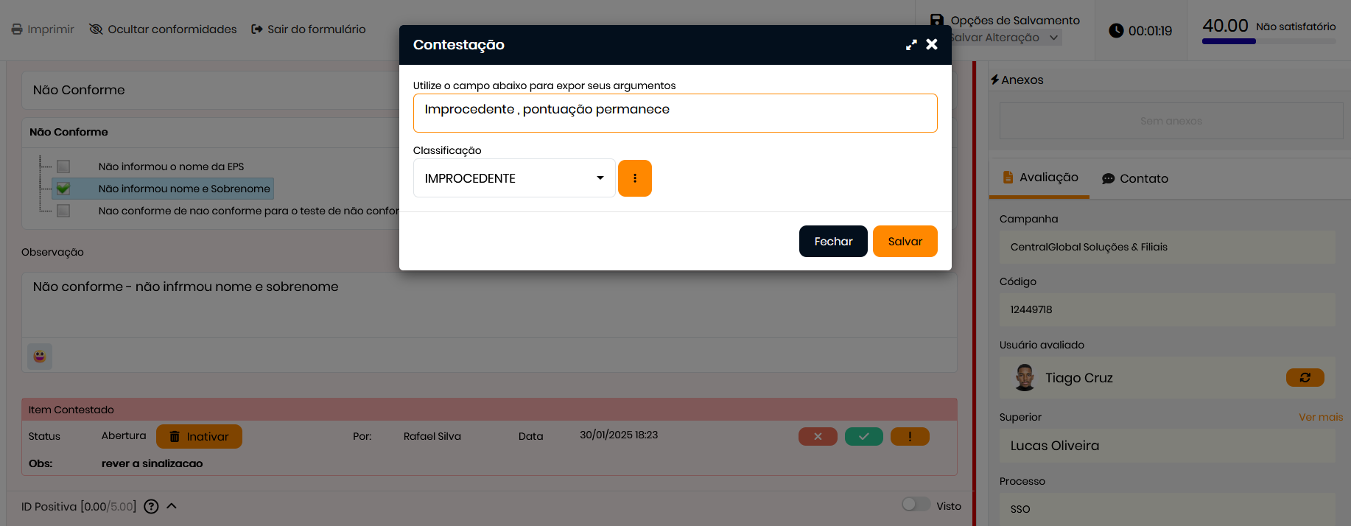
Task: Open help icon next to ID Positiva
Action: (x=151, y=507)
